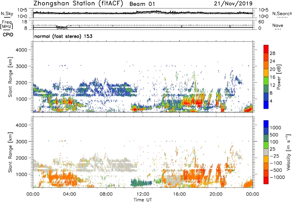Select the "CPID" row label

click(x=8, y=35)
